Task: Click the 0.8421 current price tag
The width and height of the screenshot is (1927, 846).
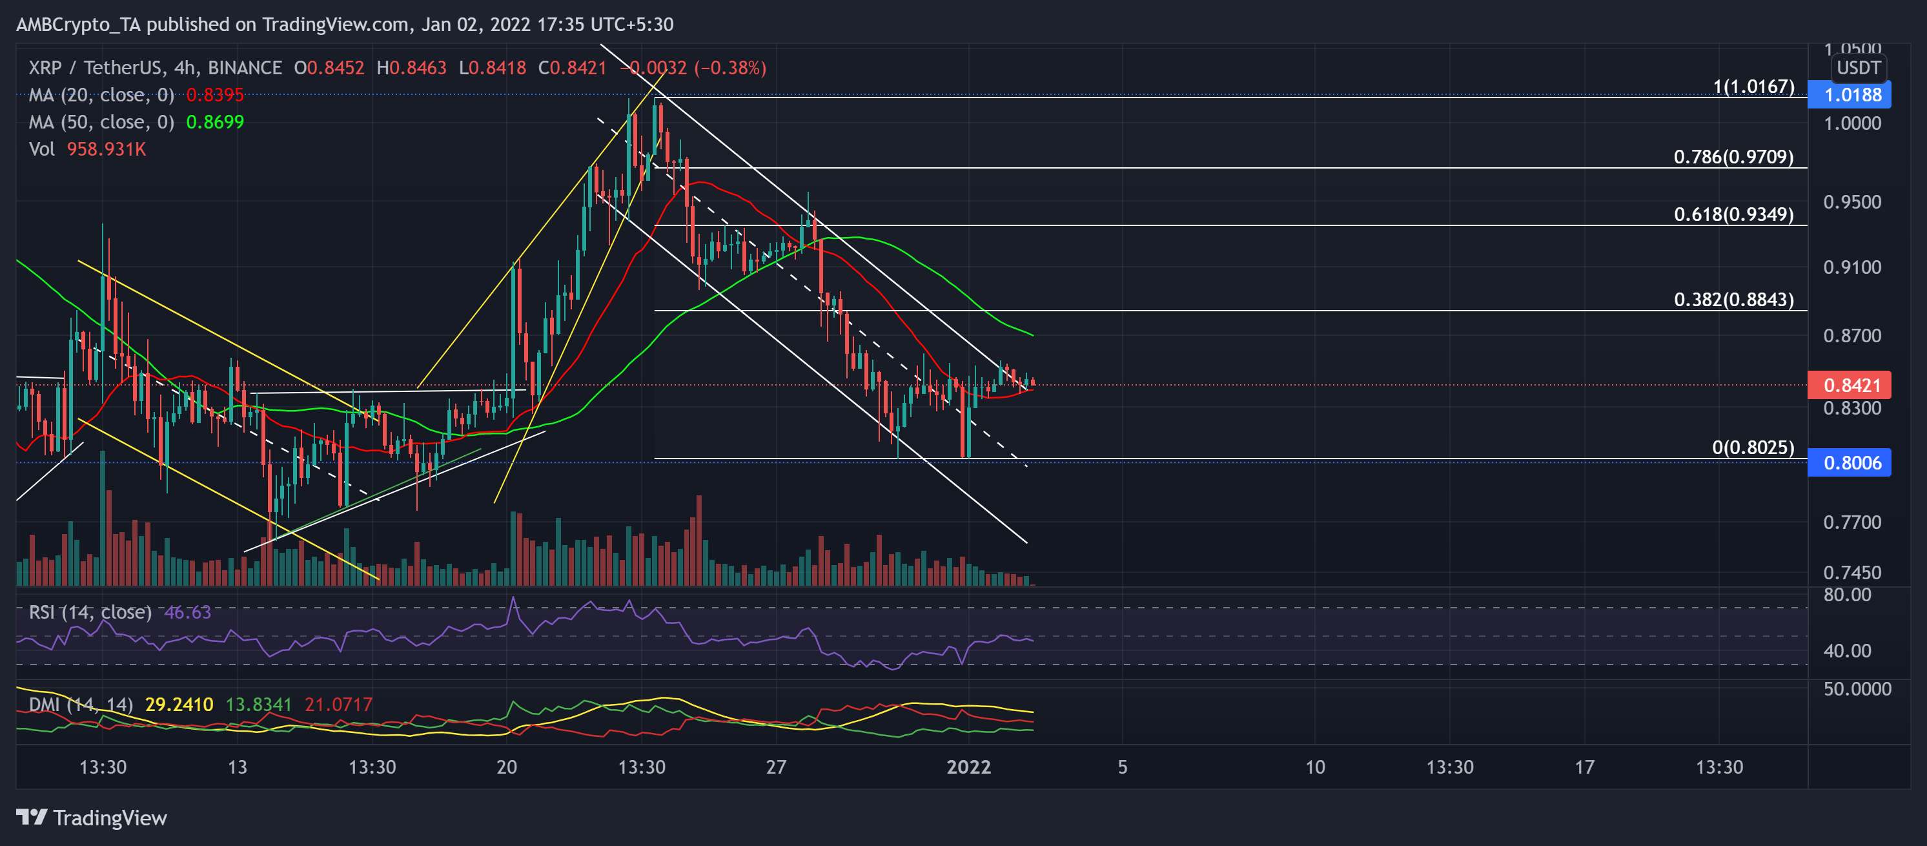Action: tap(1849, 386)
